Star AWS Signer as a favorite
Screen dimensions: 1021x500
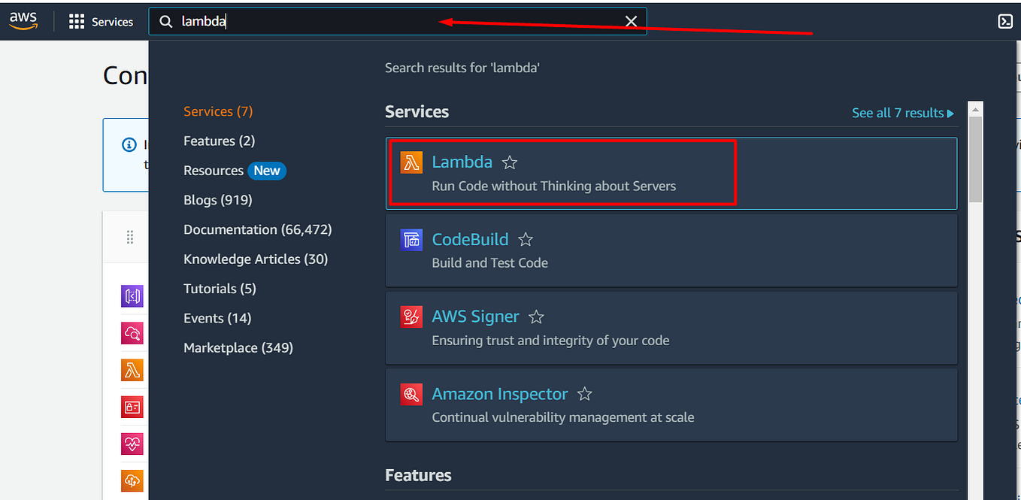[x=535, y=317]
